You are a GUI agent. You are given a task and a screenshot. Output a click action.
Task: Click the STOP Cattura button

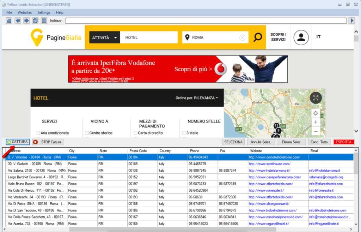(48, 142)
